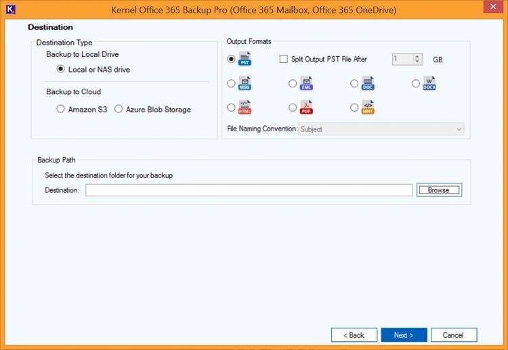The width and height of the screenshot is (508, 350).
Task: Select the PST output format radio button
Action: (x=231, y=59)
